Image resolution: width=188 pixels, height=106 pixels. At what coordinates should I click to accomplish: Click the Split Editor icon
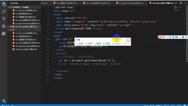click(181, 3)
